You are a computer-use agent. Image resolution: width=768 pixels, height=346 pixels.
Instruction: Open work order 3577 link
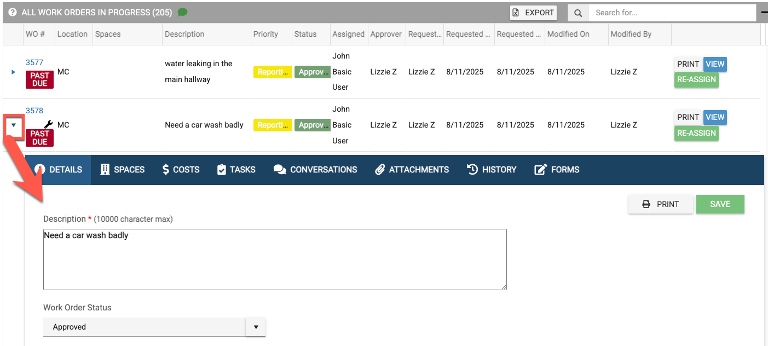pyautogui.click(x=34, y=62)
